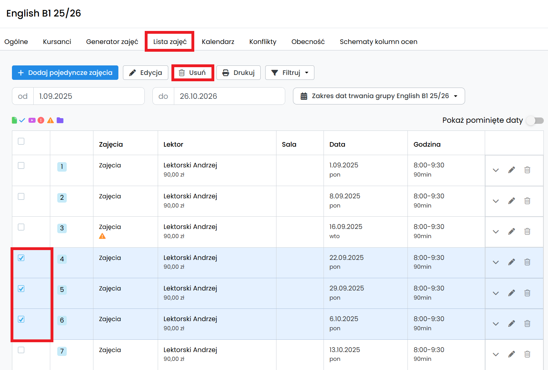This screenshot has width=548, height=370.
Task: Switch to the Kalendarz tab
Action: pyautogui.click(x=218, y=42)
